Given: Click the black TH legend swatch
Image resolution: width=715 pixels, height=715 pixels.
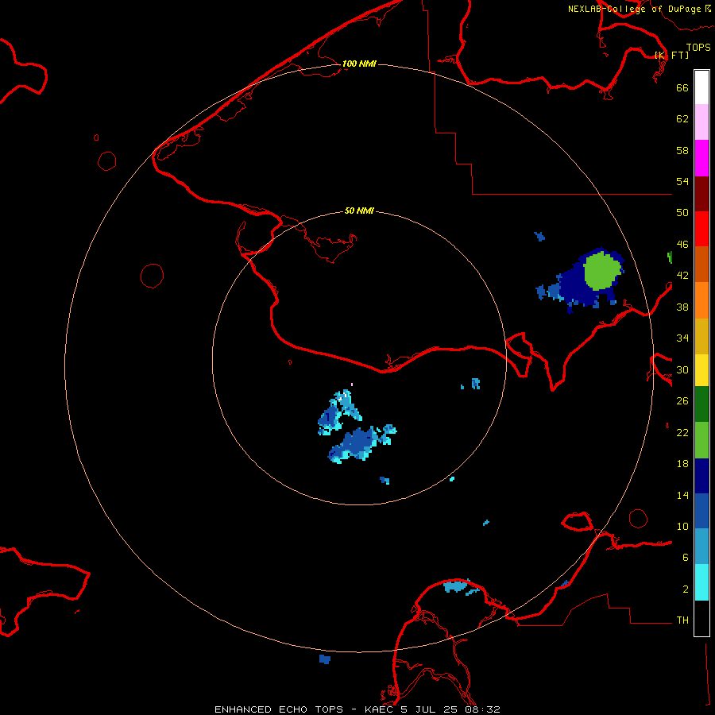Looking at the screenshot, I should pos(701,618).
